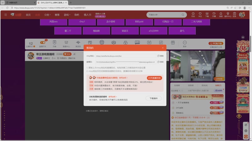Click the browser address bar URL
Image resolution: width=252 pixels, height=141 pixels.
click(50, 8)
